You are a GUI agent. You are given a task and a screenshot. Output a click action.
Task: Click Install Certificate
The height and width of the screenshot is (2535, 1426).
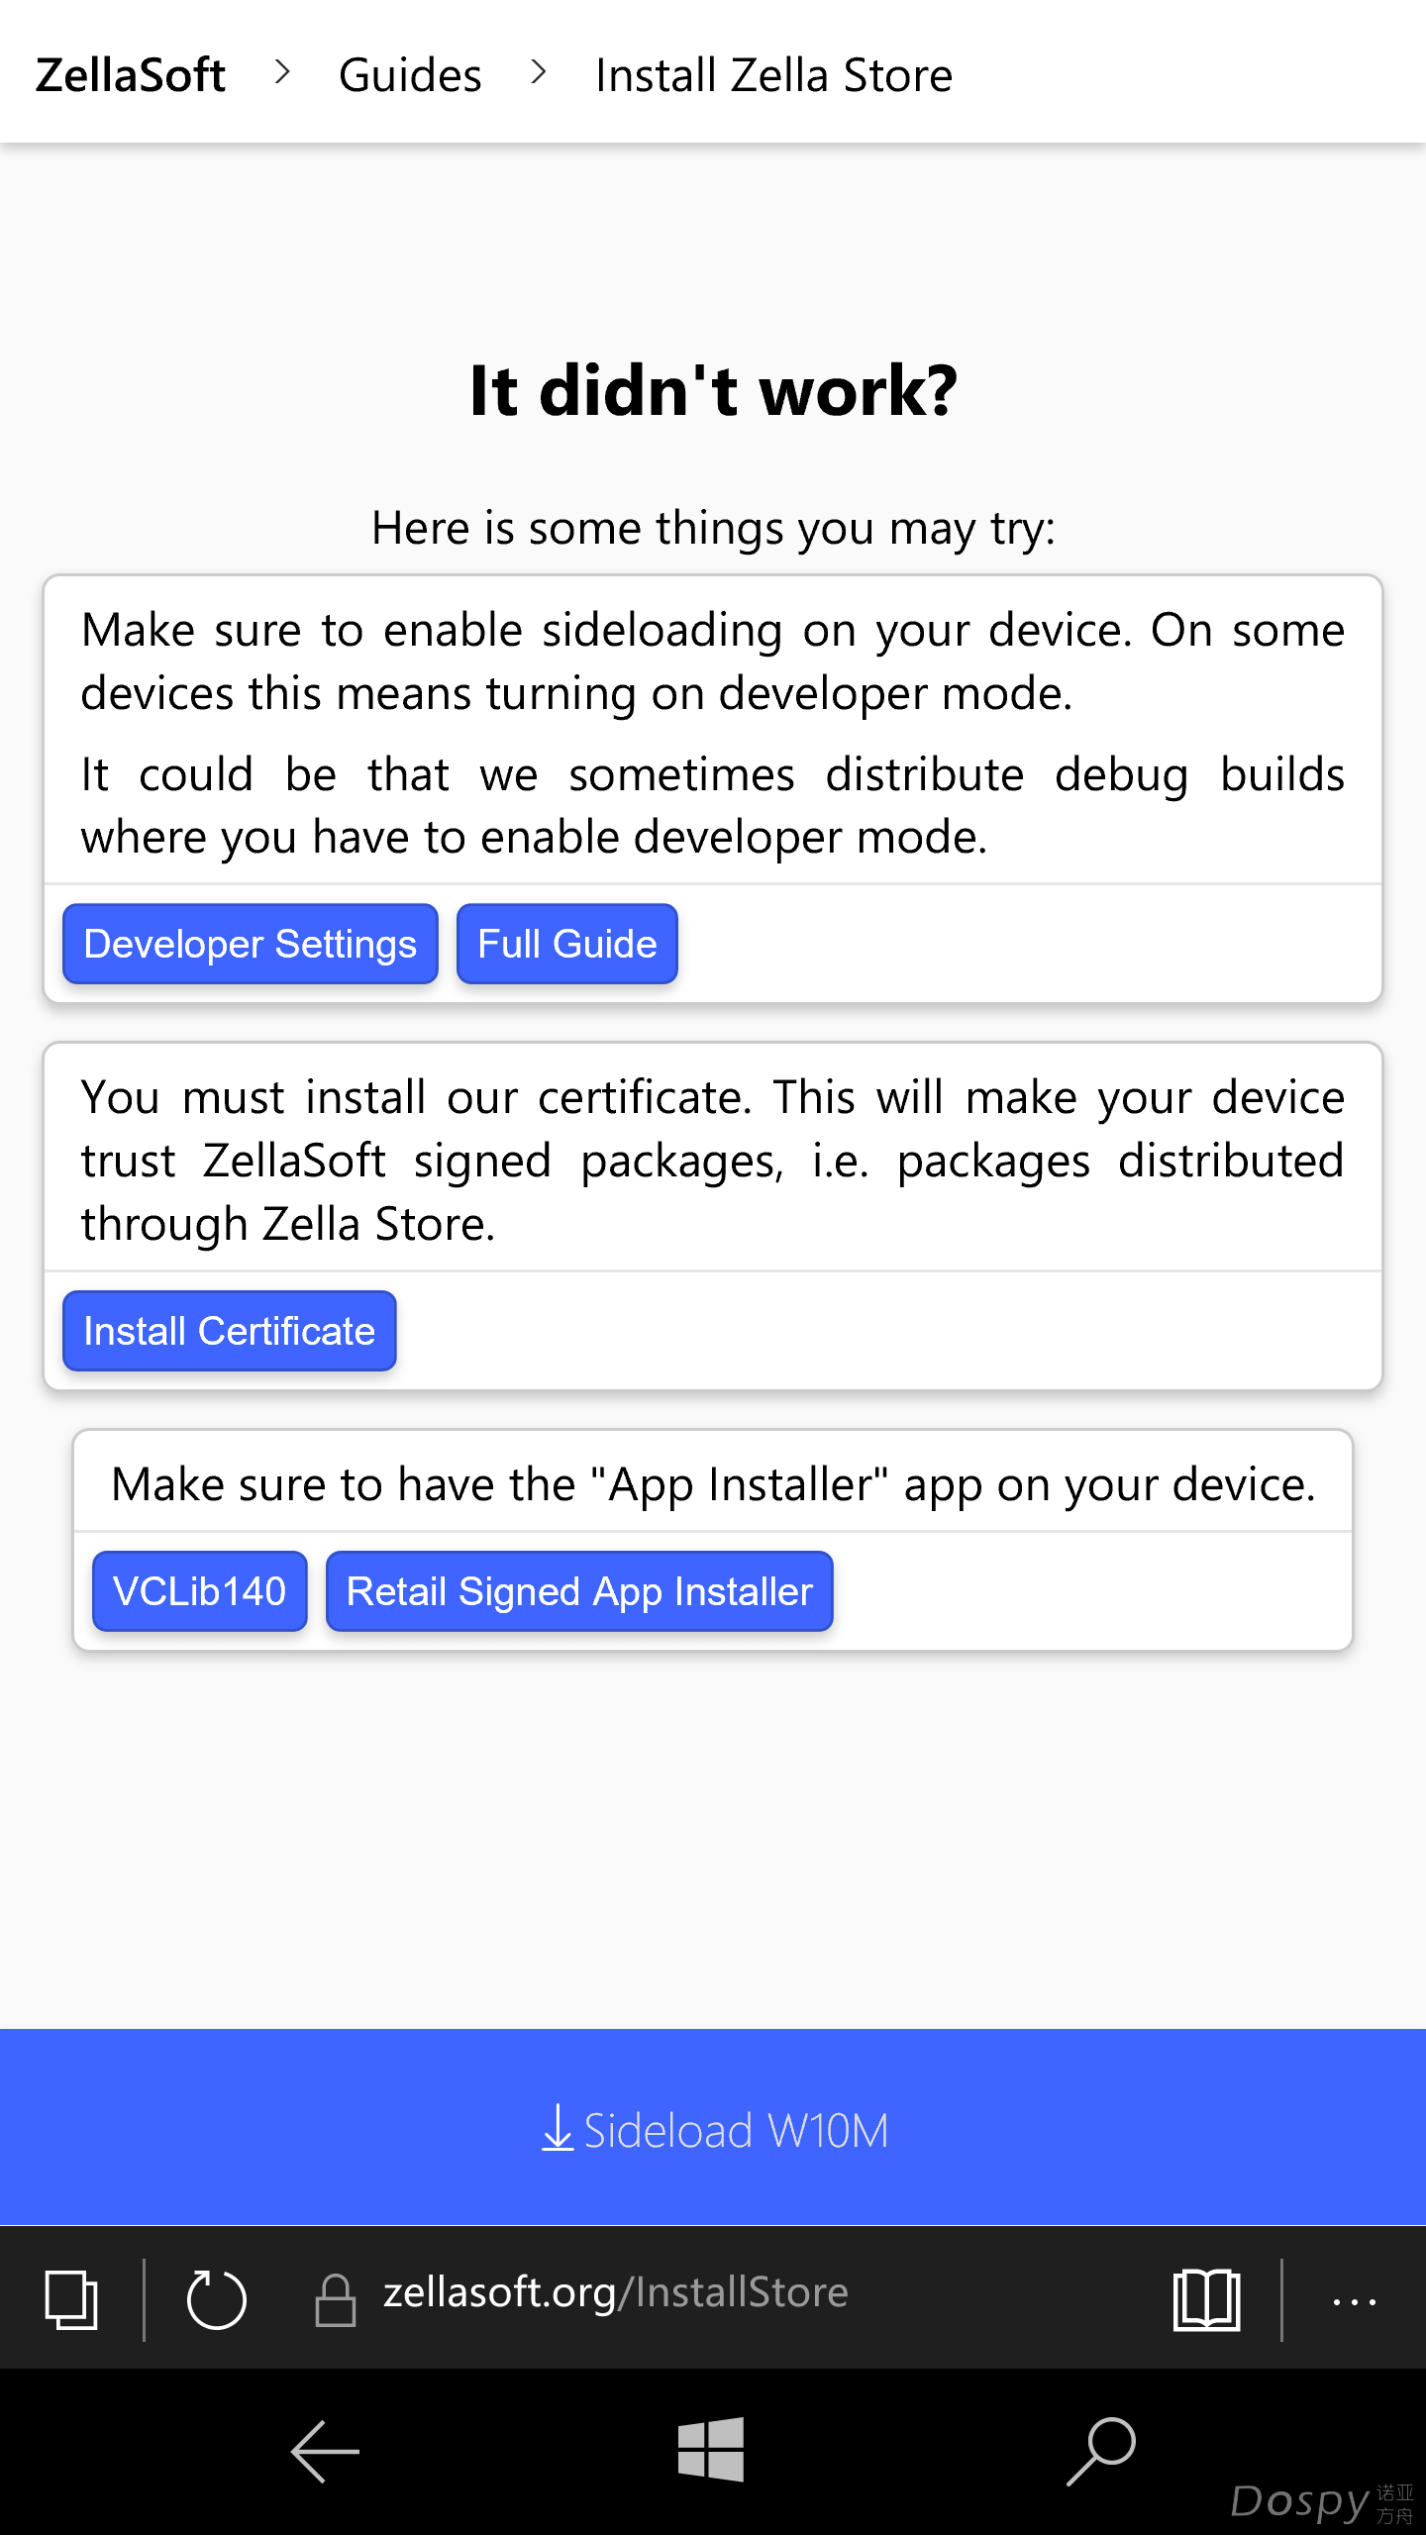click(230, 1331)
